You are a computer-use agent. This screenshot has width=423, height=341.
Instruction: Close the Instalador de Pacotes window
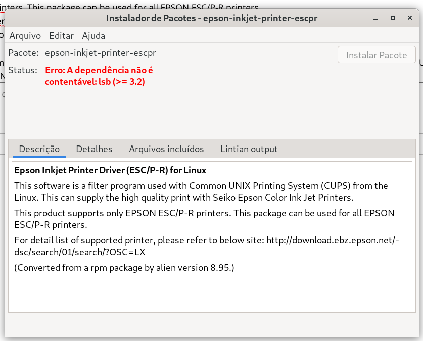coord(410,18)
